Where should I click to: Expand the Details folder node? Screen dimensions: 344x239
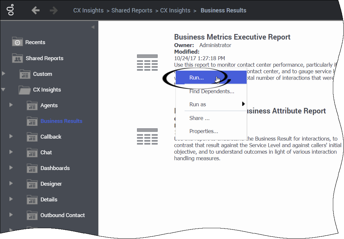10,199
